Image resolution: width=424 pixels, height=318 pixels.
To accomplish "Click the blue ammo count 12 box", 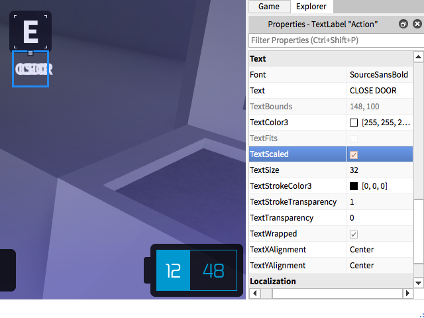I will coord(174,270).
